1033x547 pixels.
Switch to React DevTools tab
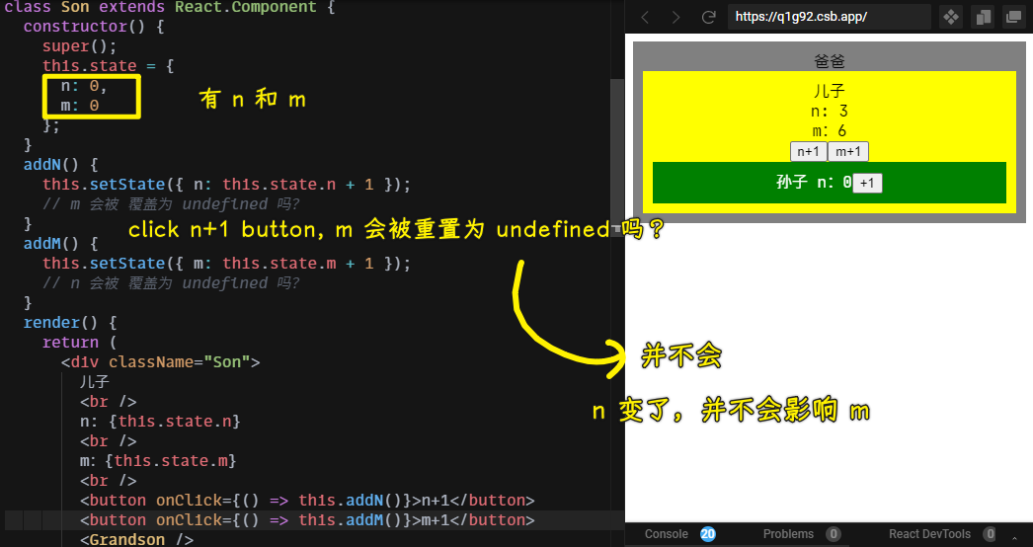[929, 534]
